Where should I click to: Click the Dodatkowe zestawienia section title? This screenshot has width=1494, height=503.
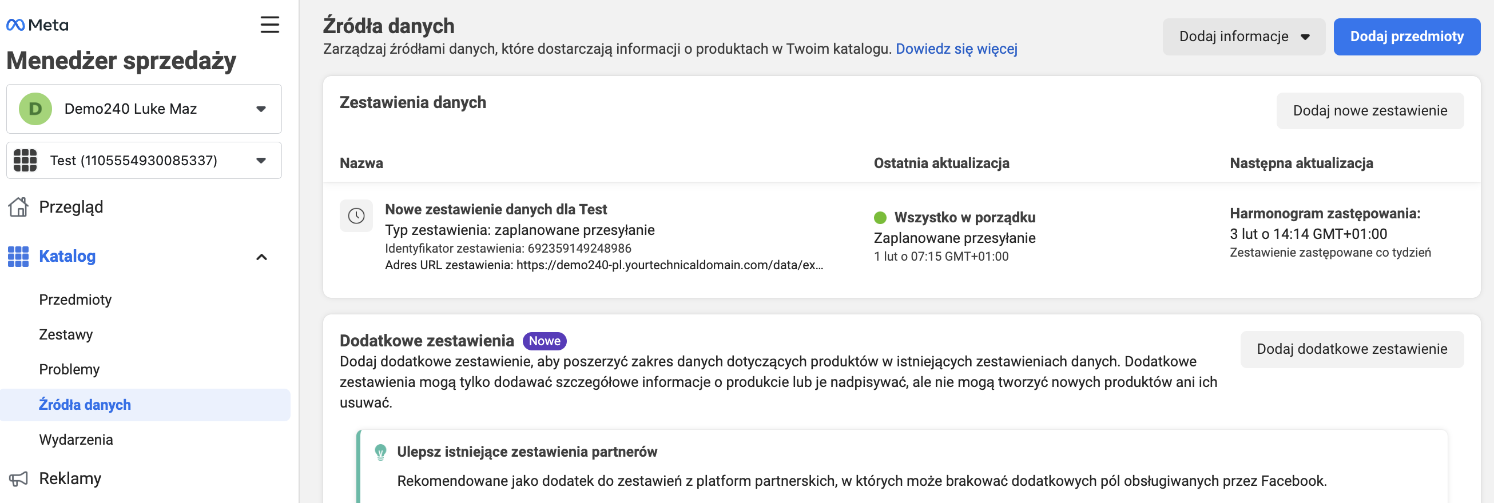426,341
